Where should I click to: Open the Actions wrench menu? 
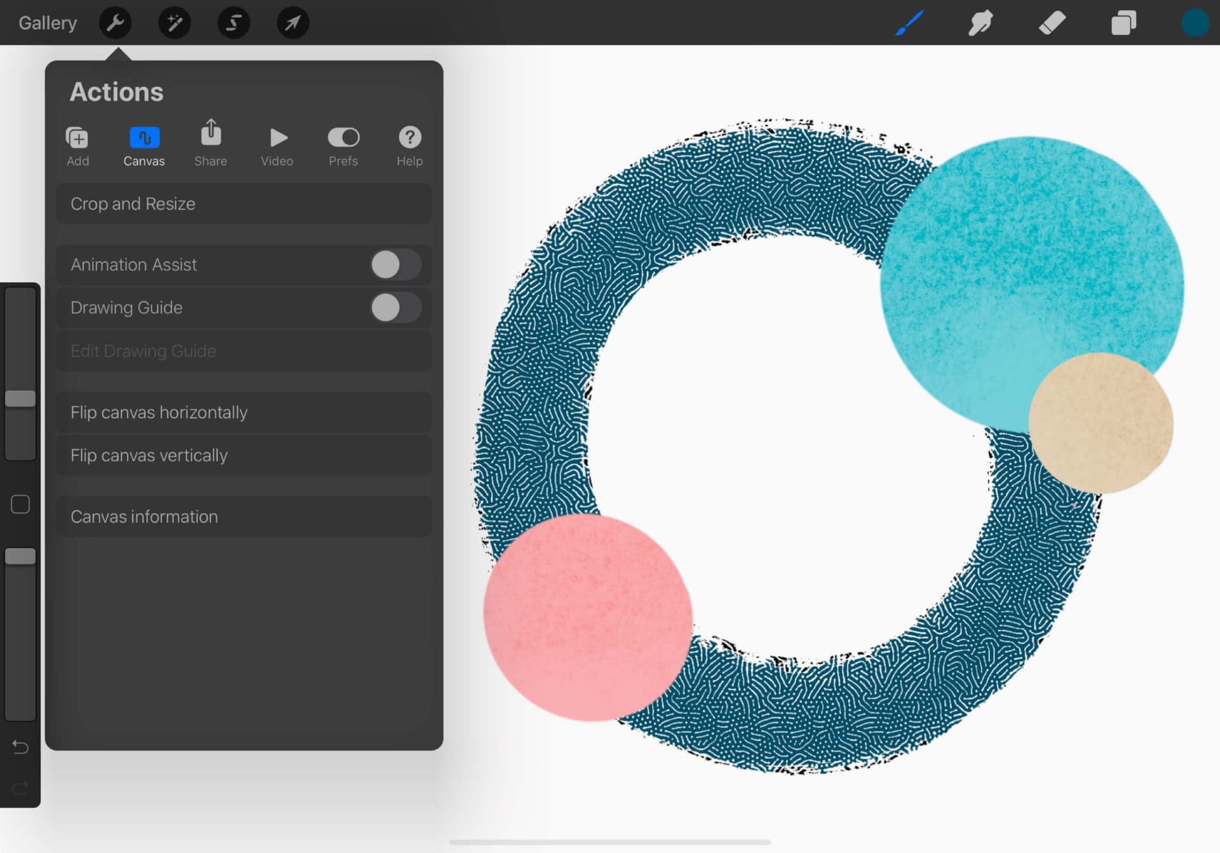point(115,23)
